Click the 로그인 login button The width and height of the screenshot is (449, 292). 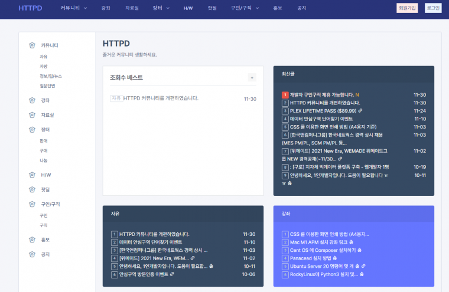click(433, 8)
